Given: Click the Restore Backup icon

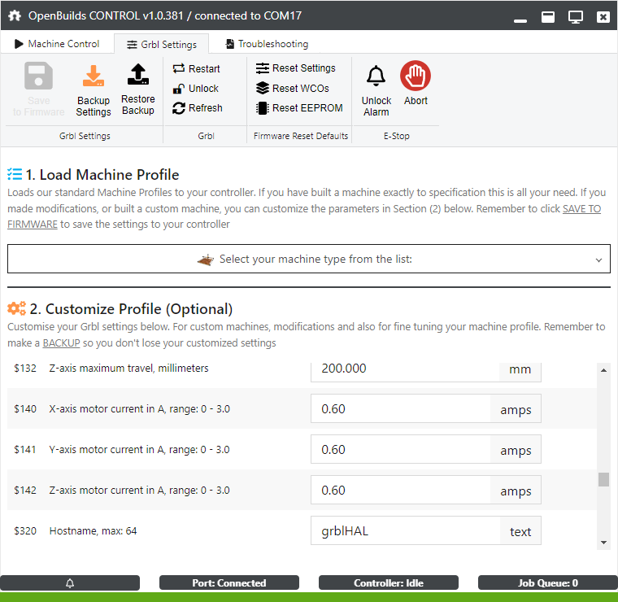Looking at the screenshot, I should (x=137, y=76).
